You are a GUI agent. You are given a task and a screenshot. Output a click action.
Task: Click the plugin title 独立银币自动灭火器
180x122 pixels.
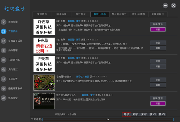click(x=66, y=95)
